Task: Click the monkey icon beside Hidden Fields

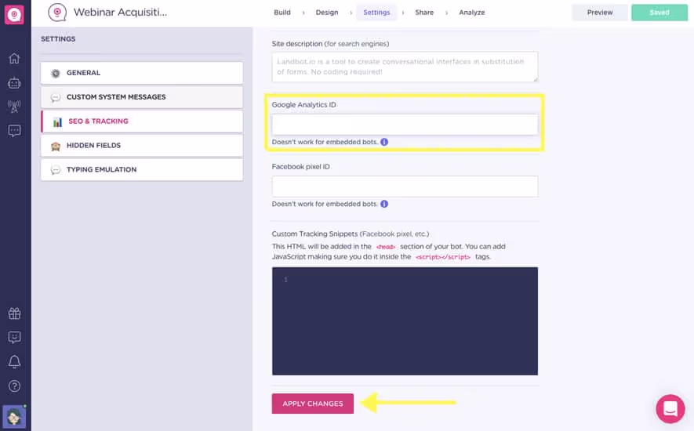Action: pyautogui.click(x=56, y=146)
